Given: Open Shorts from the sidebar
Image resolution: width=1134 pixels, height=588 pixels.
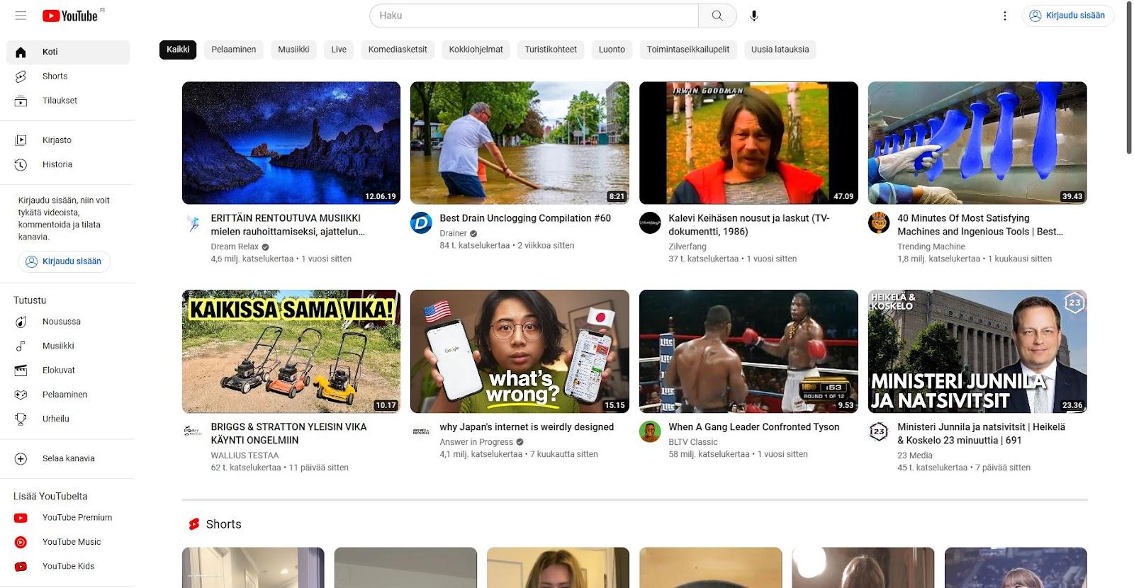Looking at the screenshot, I should [68, 76].
